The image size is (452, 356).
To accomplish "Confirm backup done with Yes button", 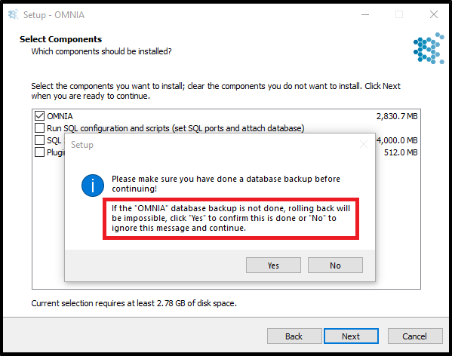I will click(273, 265).
